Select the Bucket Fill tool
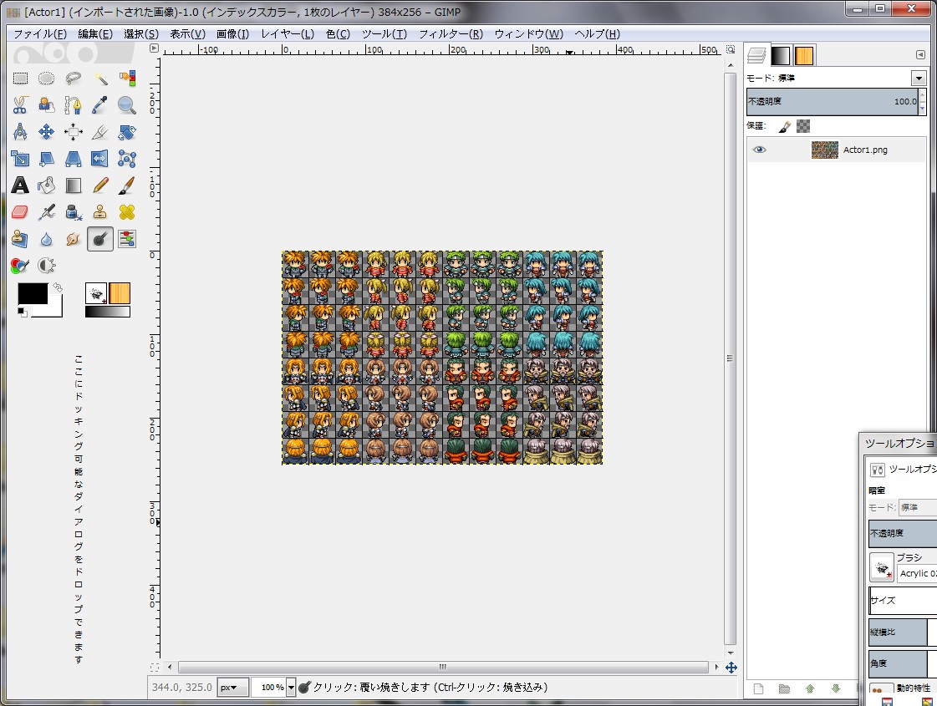 tap(47, 185)
